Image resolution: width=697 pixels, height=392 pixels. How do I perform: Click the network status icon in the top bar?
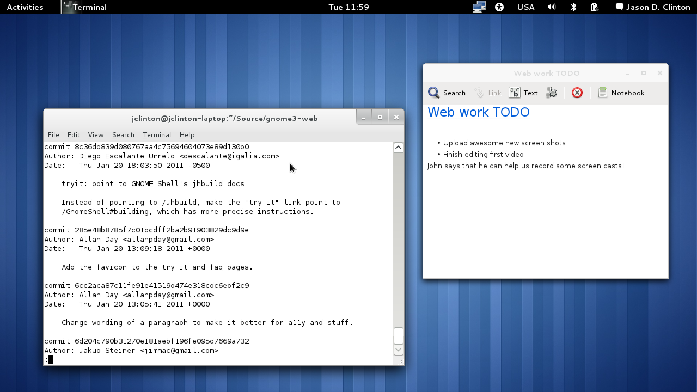(479, 7)
